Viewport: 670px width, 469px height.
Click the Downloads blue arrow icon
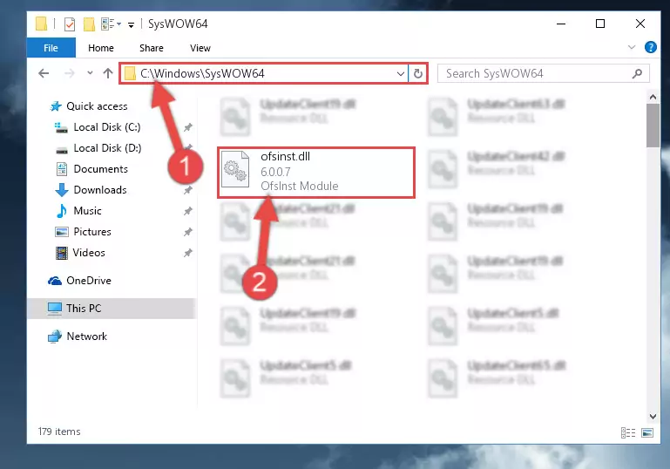(x=62, y=190)
